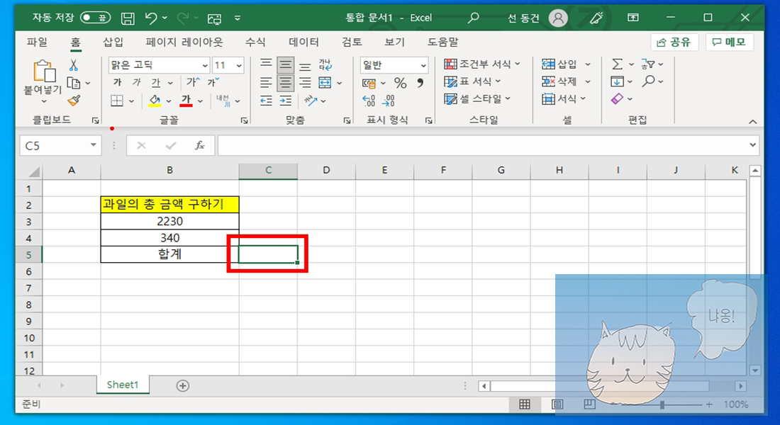Click column D header
The height and width of the screenshot is (425, 780).
pos(326,171)
